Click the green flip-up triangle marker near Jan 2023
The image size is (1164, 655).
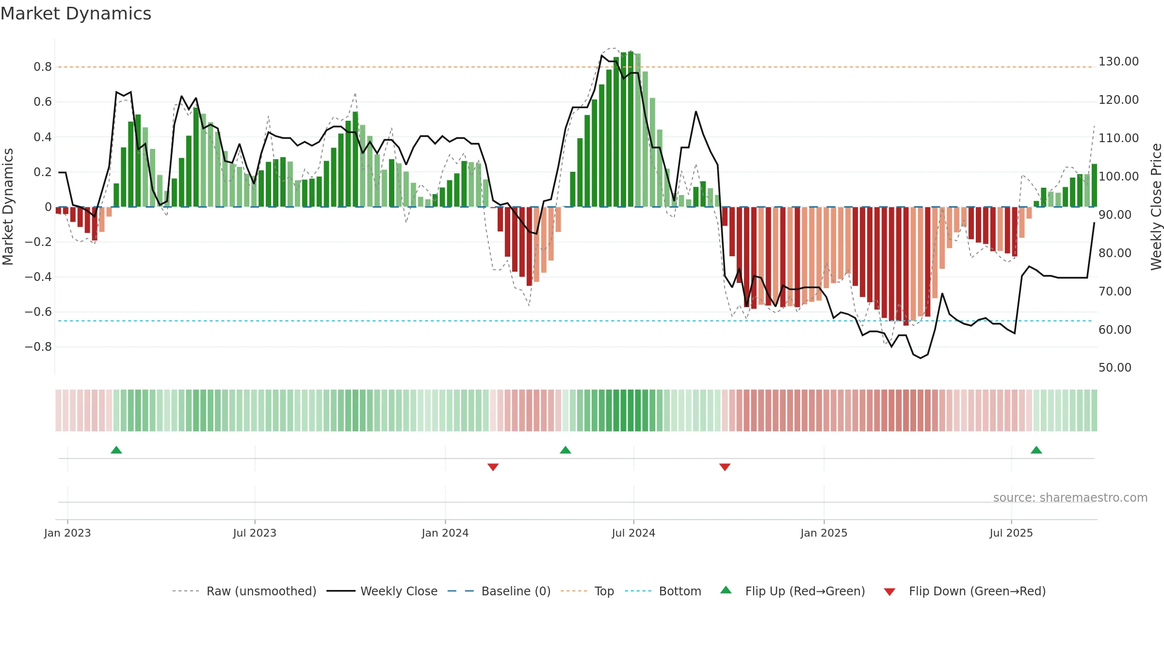(116, 450)
